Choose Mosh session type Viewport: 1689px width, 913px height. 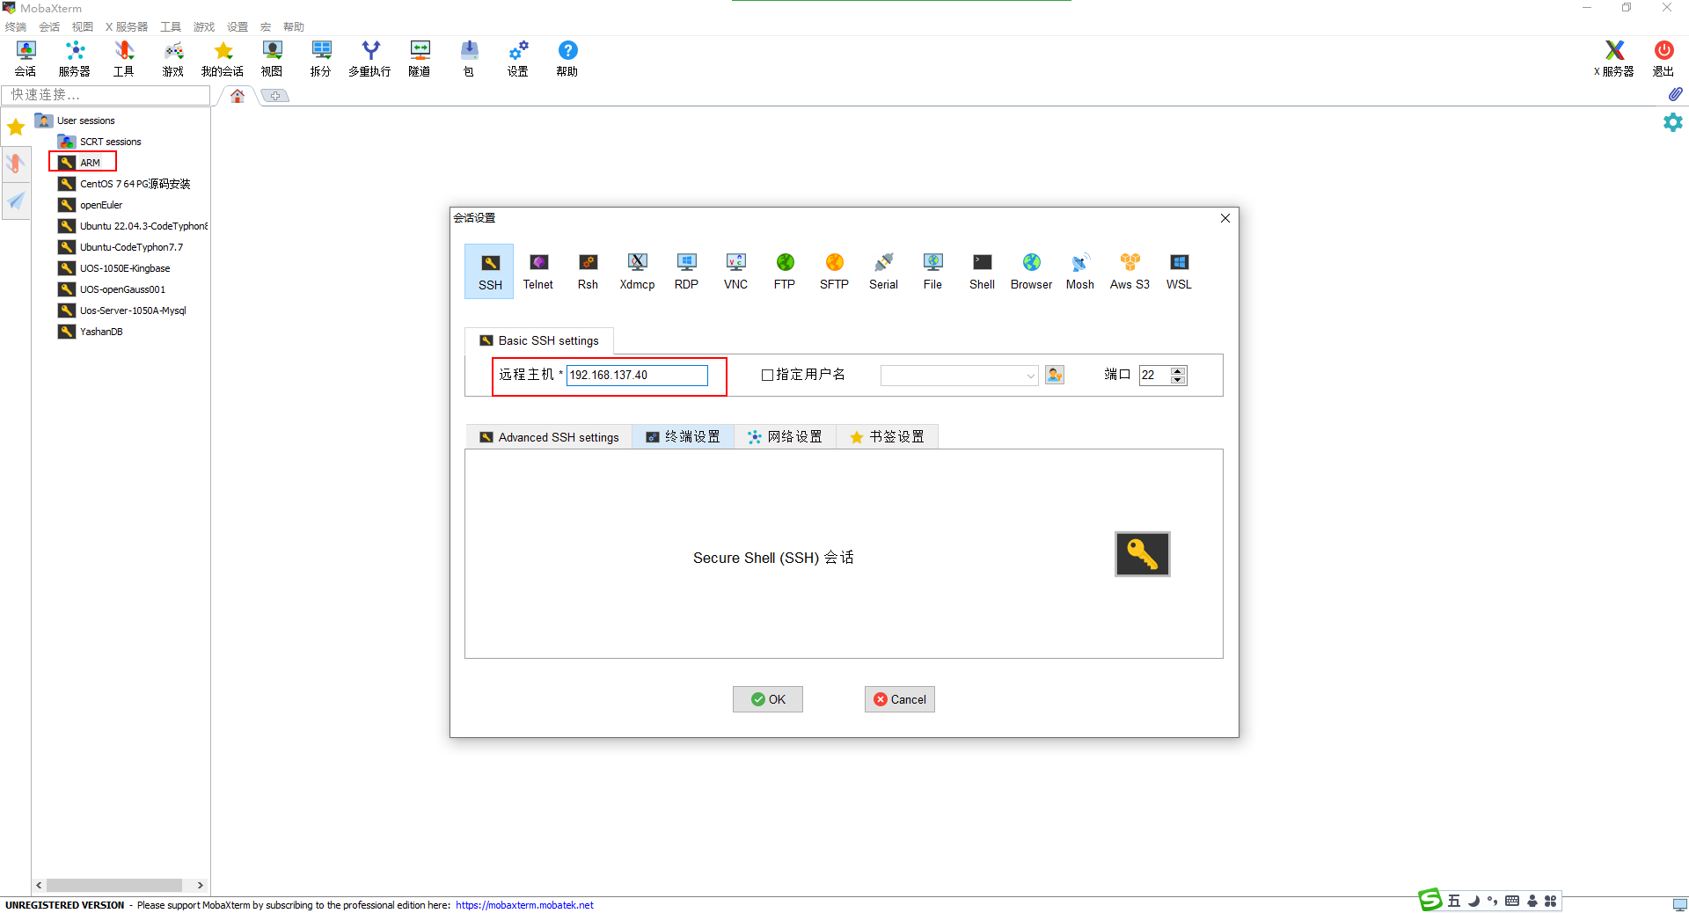point(1080,272)
